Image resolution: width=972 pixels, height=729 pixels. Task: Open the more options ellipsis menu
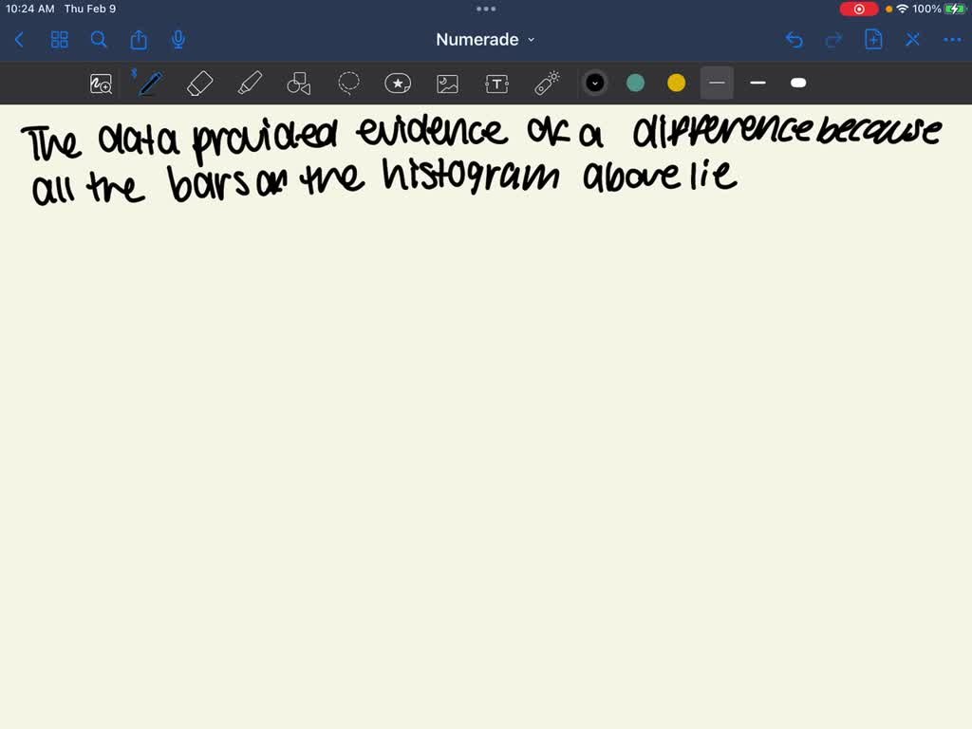point(952,40)
